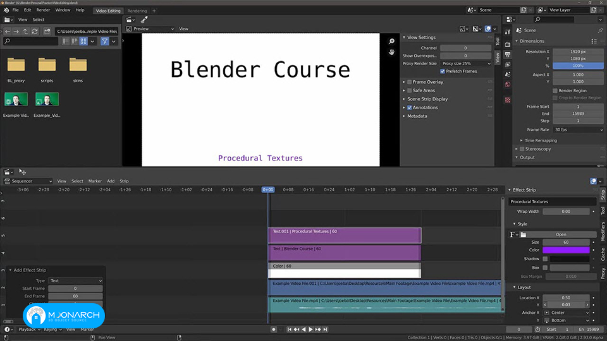Disable Annotations checkbox
This screenshot has width=607, height=341.
tap(409, 107)
